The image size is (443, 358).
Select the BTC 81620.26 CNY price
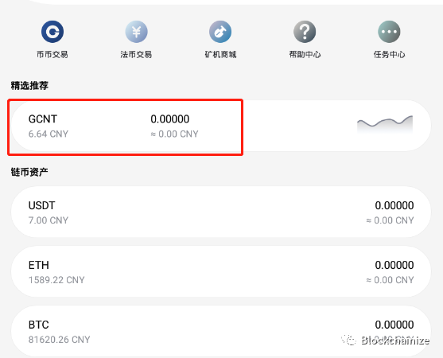[x=59, y=340]
